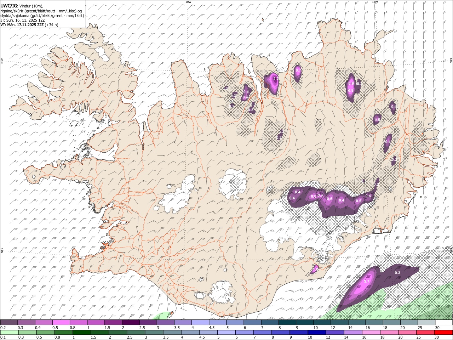
Task: Click the light pink 16–18 rain legend swatch
Action: [x=370, y=333]
